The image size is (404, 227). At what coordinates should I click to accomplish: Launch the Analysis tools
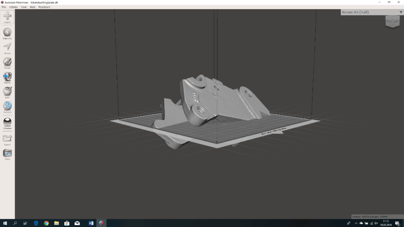pos(7,106)
